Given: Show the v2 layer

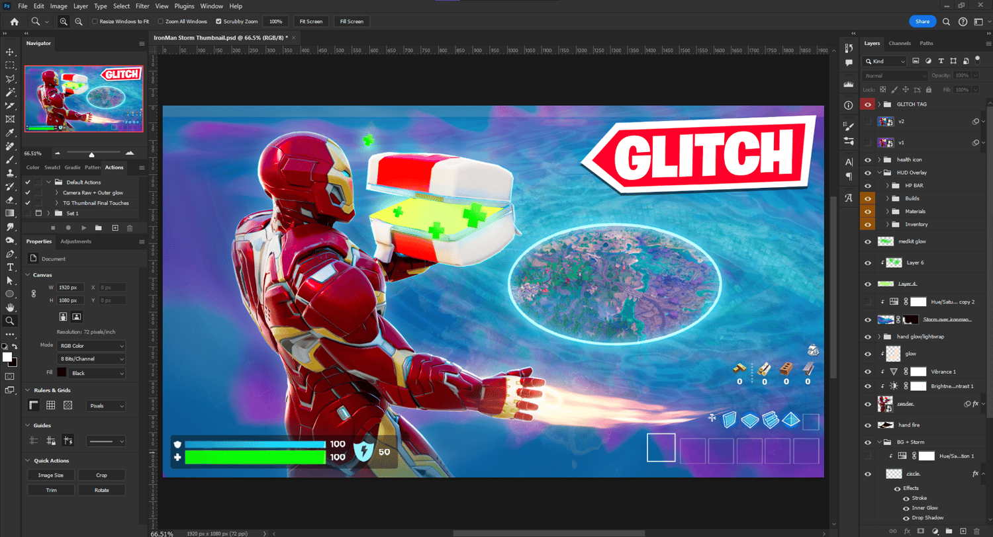Looking at the screenshot, I should tap(867, 122).
